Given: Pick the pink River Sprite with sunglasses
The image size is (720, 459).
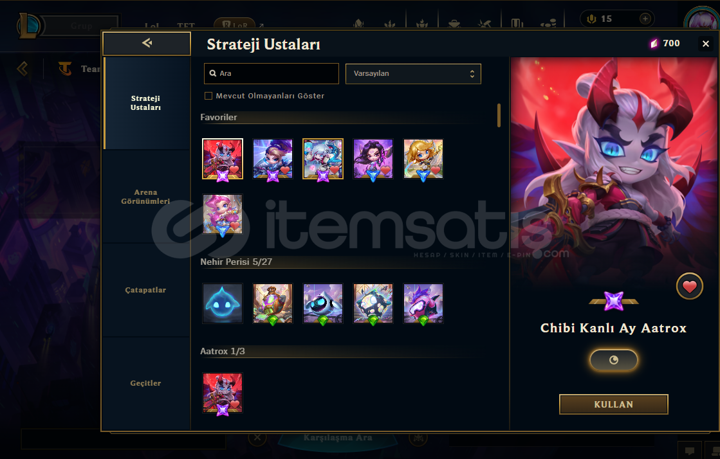Looking at the screenshot, I should click(423, 303).
